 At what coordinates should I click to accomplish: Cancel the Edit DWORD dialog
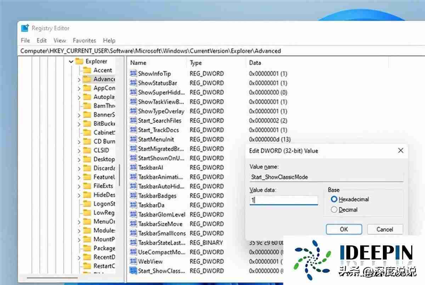(x=385, y=229)
